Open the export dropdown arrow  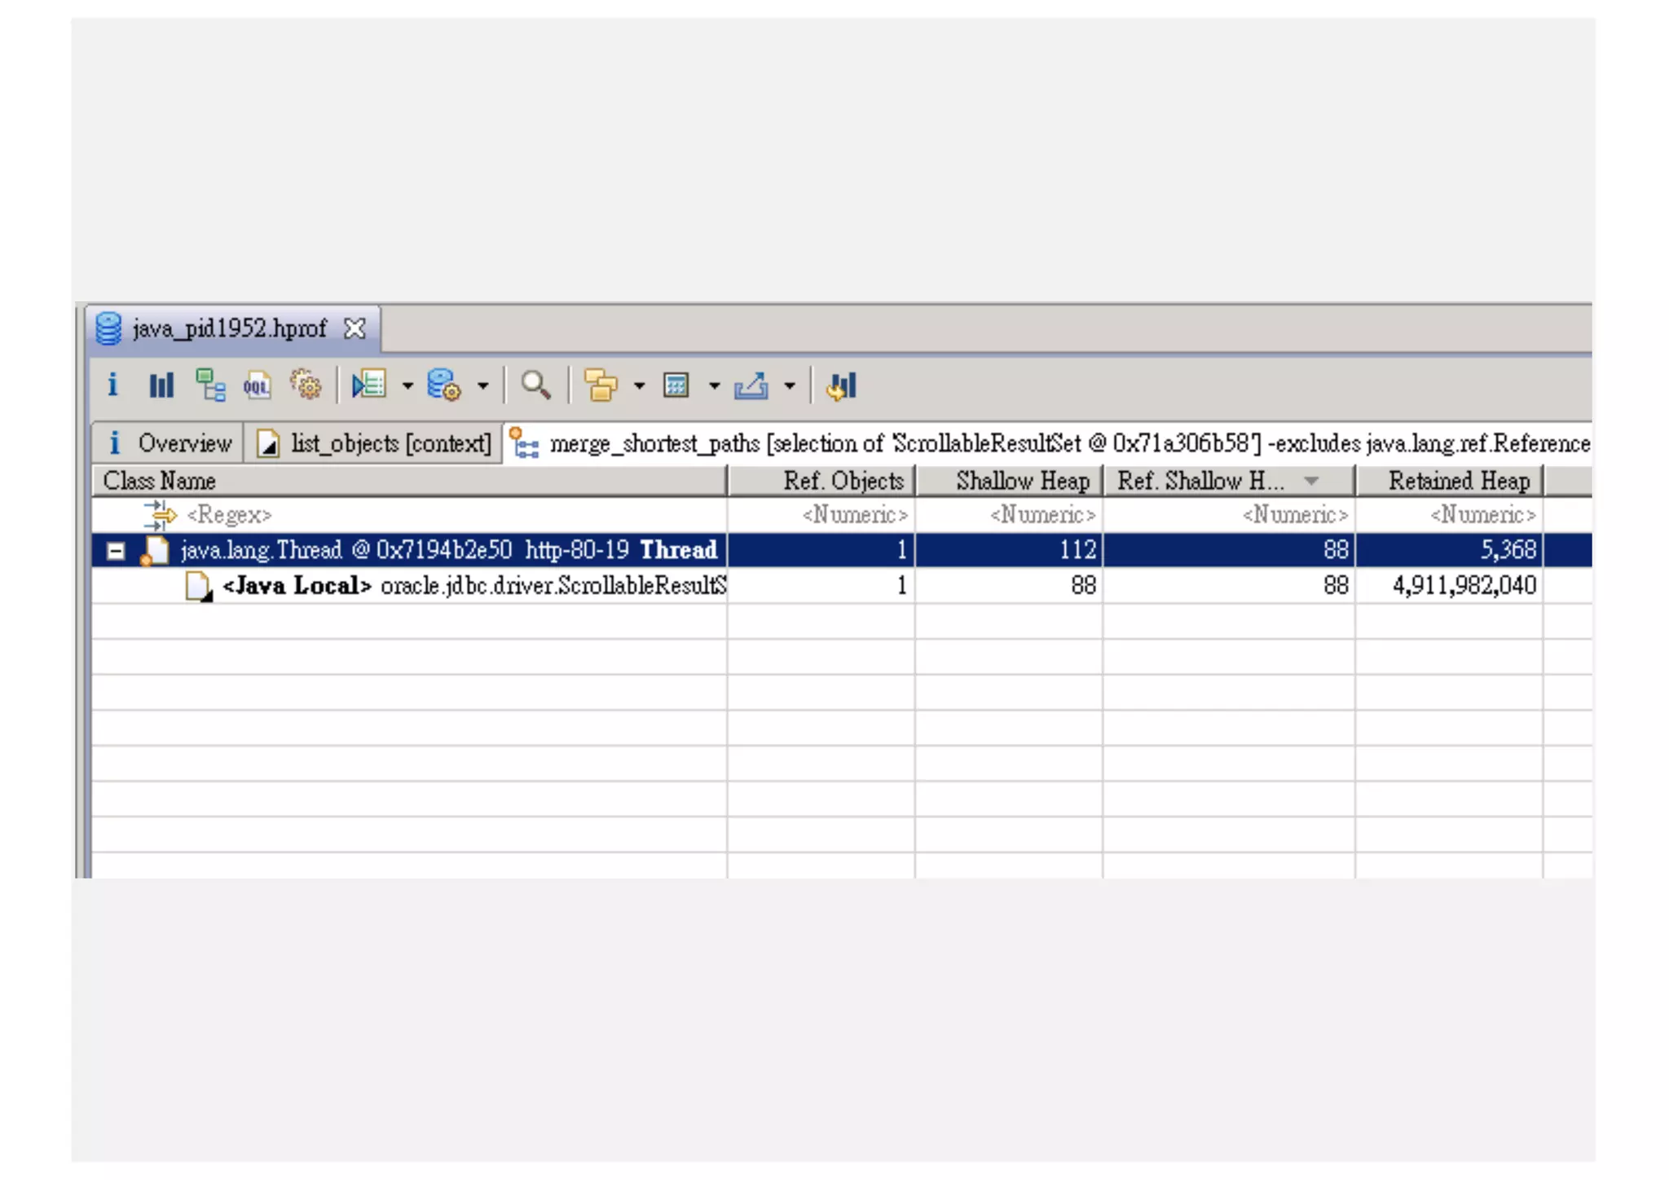point(789,386)
